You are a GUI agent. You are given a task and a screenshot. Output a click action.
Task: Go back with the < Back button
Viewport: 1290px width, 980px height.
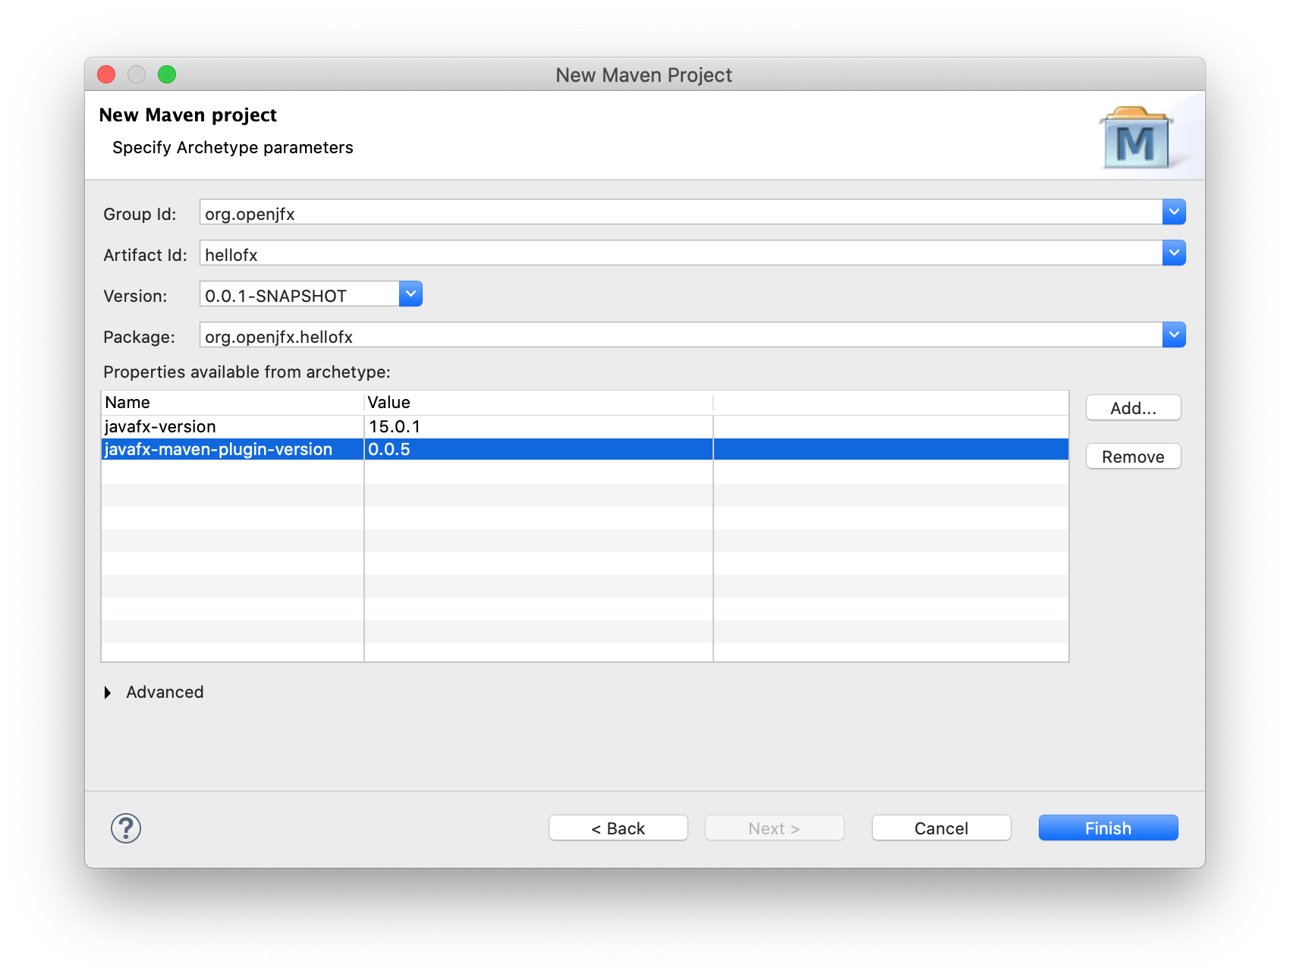(618, 828)
